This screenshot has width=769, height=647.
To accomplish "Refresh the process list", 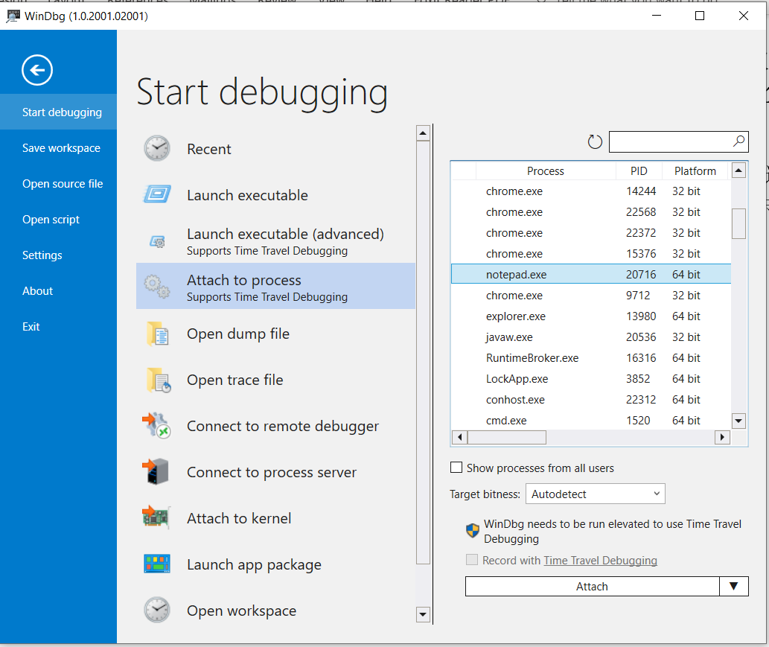I will click(595, 141).
